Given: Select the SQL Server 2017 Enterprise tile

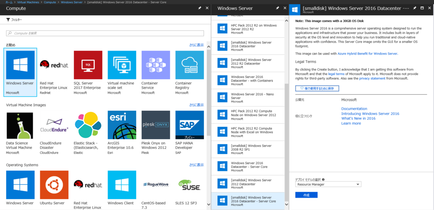Looking at the screenshot, I should [x=88, y=72].
